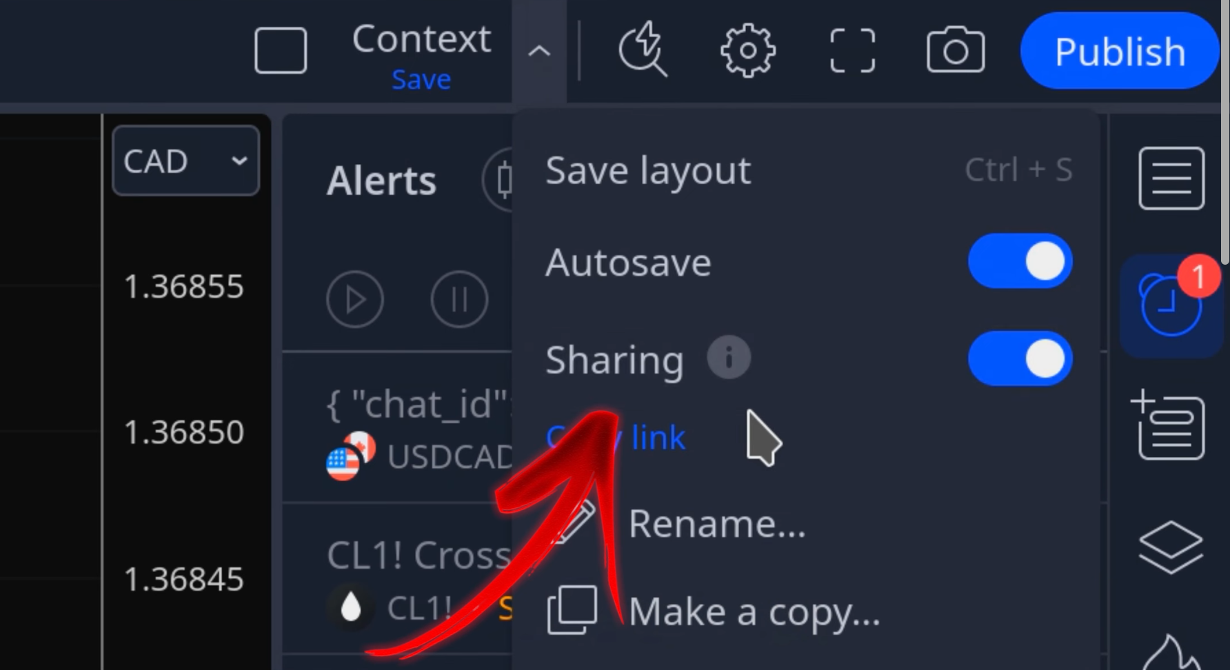Open chart settings gear icon

click(x=748, y=50)
